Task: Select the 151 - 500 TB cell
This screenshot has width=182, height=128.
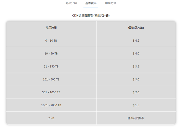Action: pyautogui.click(x=51, y=79)
